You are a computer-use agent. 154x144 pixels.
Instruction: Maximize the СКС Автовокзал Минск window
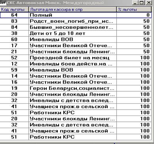(x=141, y=2)
